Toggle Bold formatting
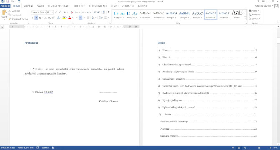The image size is (280, 150). (32, 17)
